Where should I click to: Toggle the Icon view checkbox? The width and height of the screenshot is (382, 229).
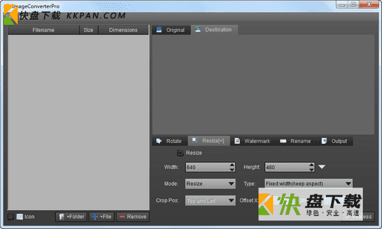(10, 217)
